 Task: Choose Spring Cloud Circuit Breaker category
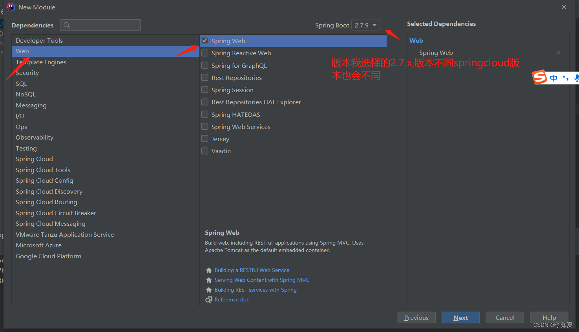(x=106, y=213)
